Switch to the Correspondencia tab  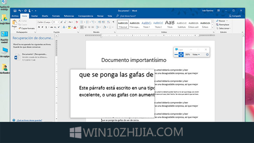pos(86,16)
